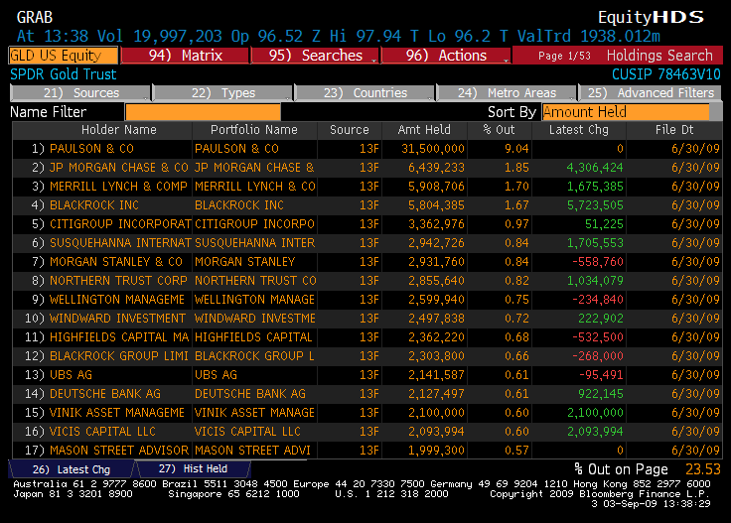The width and height of the screenshot is (731, 523).
Task: Expand the 96) Actions dropdown
Action: (445, 56)
